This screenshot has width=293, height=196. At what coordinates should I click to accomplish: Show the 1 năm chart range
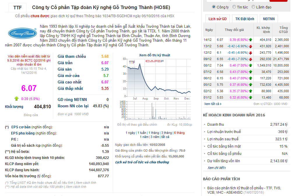(144, 137)
